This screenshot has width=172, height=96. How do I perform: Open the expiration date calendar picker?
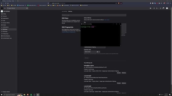tap(99, 52)
